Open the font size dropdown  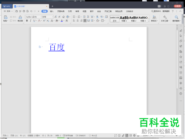click(x=53, y=17)
